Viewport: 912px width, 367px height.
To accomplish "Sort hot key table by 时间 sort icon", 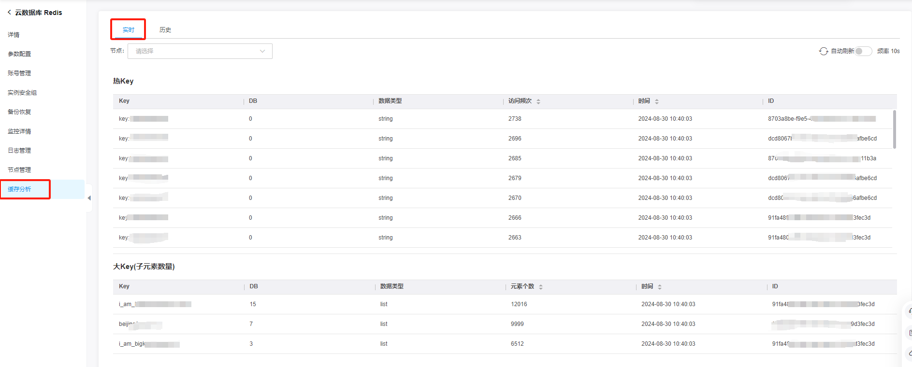I will (x=657, y=101).
